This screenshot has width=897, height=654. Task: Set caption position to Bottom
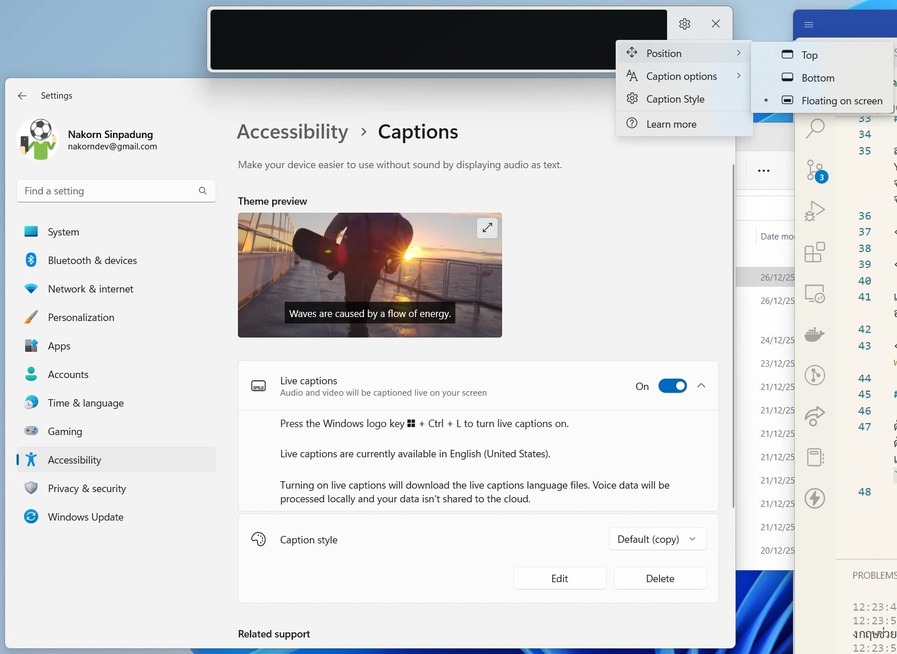click(x=822, y=78)
